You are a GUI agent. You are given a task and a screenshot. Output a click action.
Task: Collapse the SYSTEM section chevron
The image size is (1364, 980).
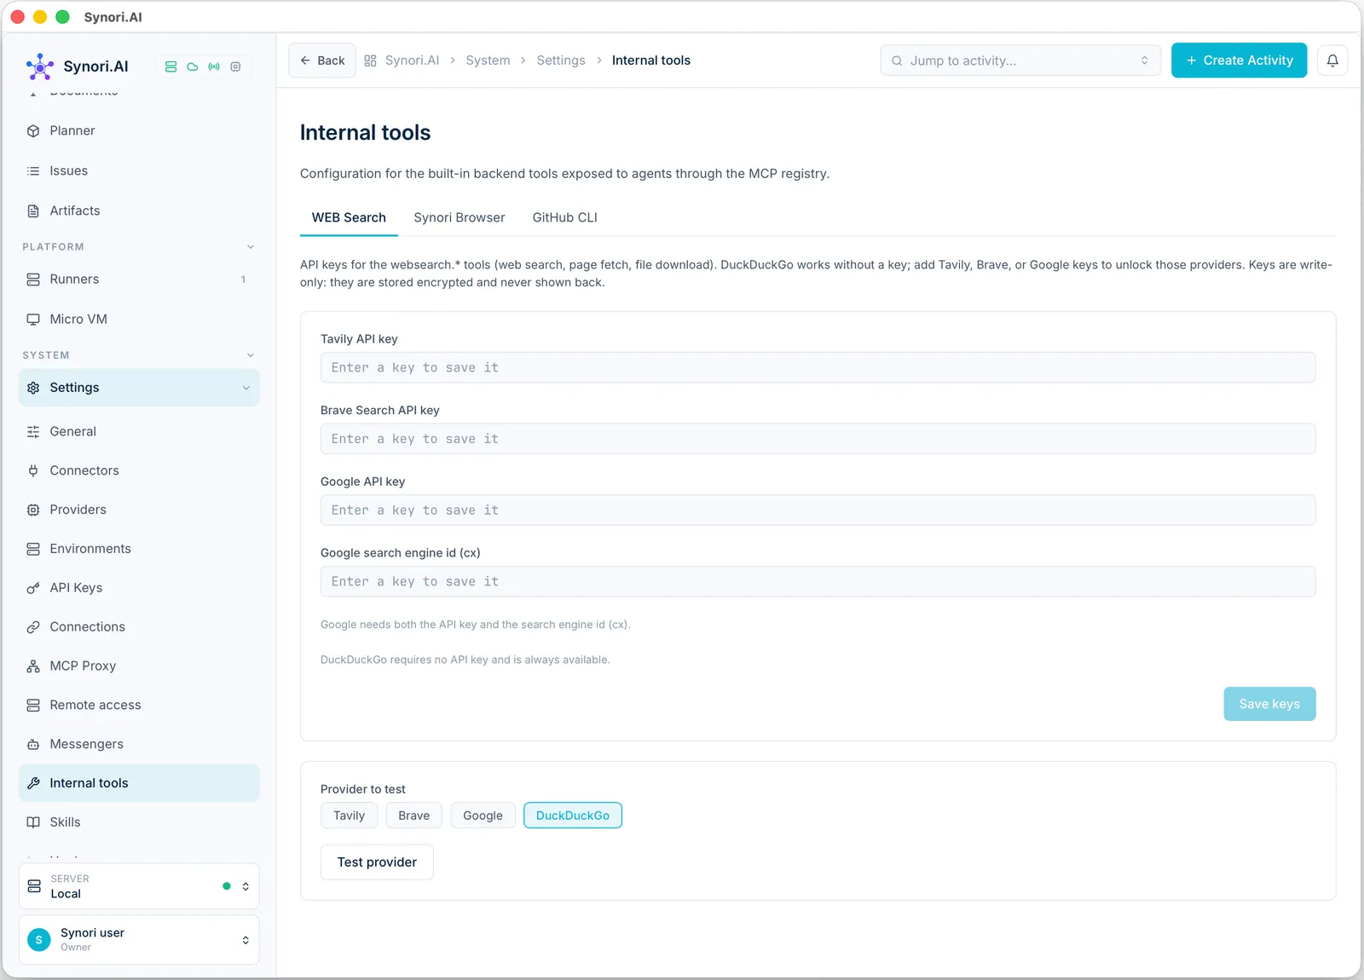[x=251, y=355]
